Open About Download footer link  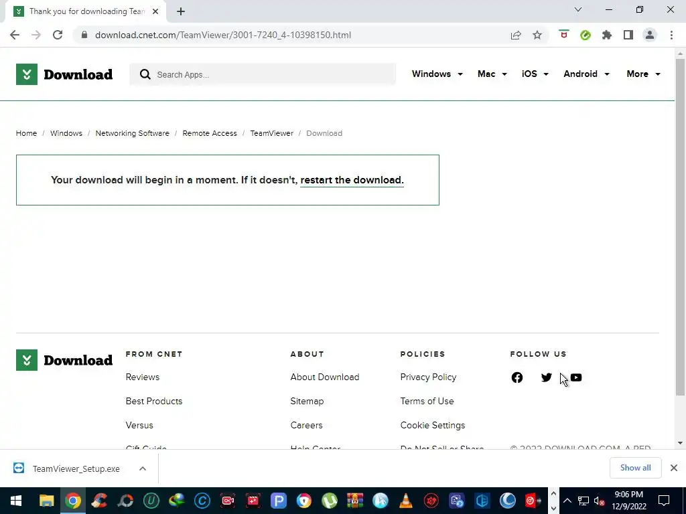pyautogui.click(x=325, y=377)
